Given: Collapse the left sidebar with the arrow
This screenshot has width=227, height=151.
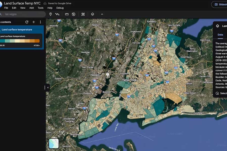Looking at the screenshot, I should tap(48, 87).
